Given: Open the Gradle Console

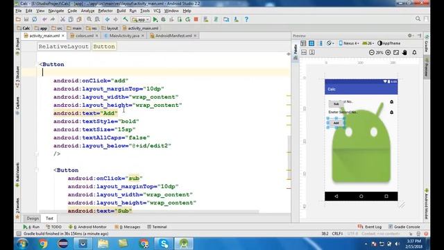Looking at the screenshot, I should 404,227.
